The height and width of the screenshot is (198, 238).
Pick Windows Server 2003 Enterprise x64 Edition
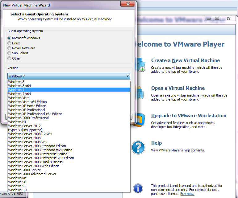pos(69,158)
